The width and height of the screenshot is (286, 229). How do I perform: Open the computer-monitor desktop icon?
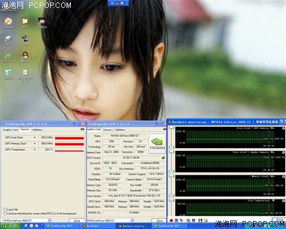pyautogui.click(x=25, y=40)
